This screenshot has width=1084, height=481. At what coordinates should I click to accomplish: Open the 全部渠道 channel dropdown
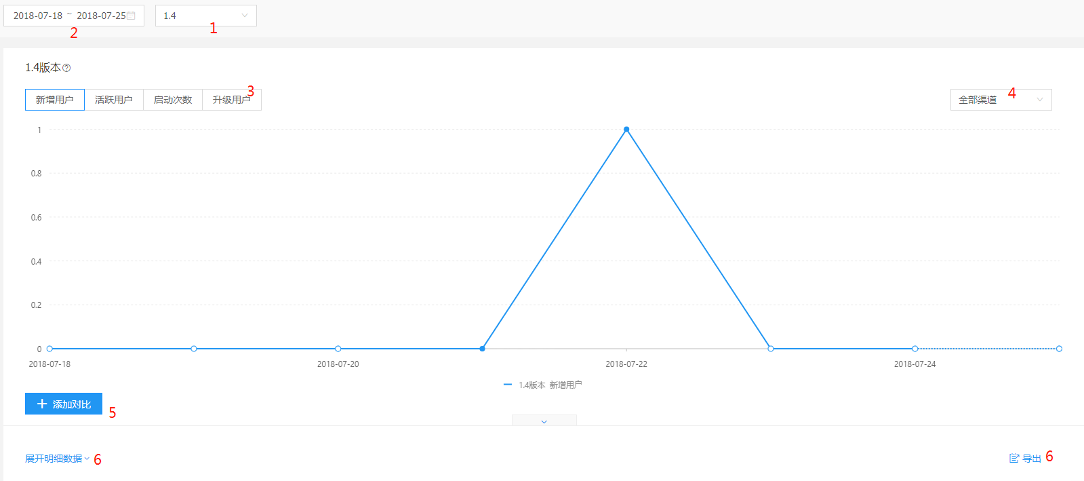1001,100
